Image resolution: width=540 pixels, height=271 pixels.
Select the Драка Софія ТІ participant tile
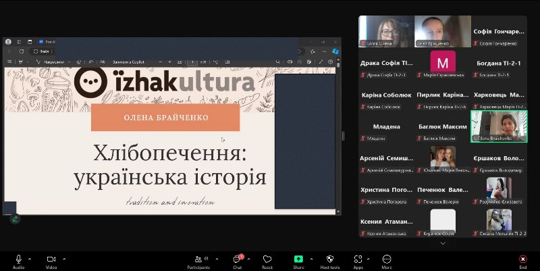[x=386, y=63]
